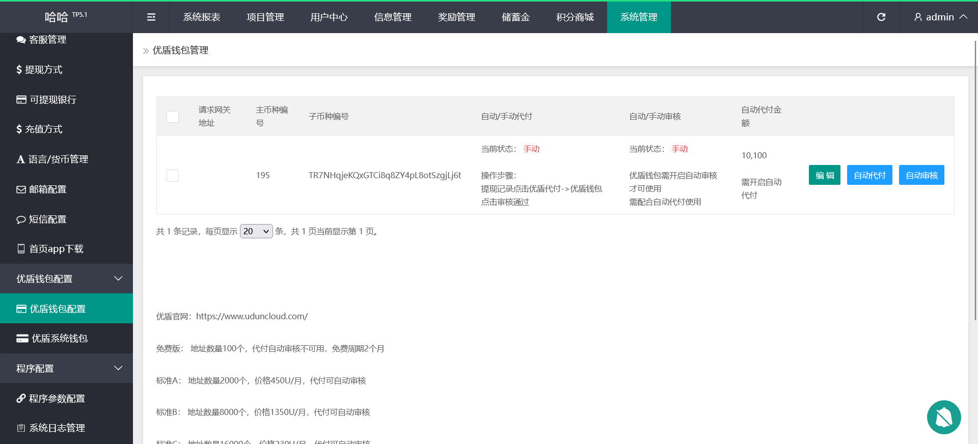Click the page vertical scrollbar

point(975,178)
